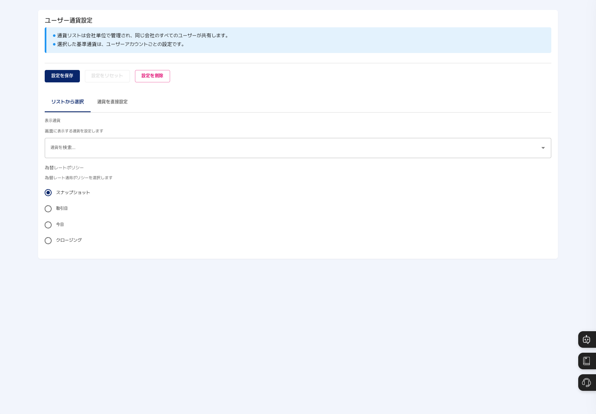
Task: Open the support headset floating icon
Action: pyautogui.click(x=586, y=383)
